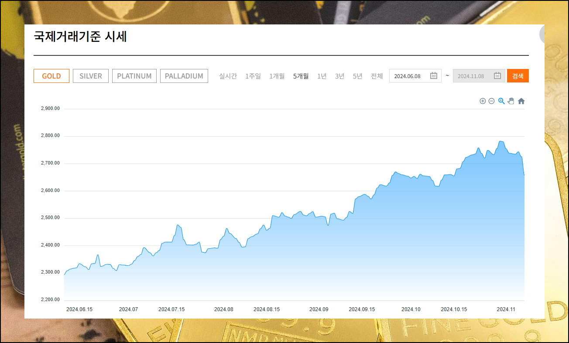Select the 1주일 period
This screenshot has height=343, width=569.
(253, 76)
